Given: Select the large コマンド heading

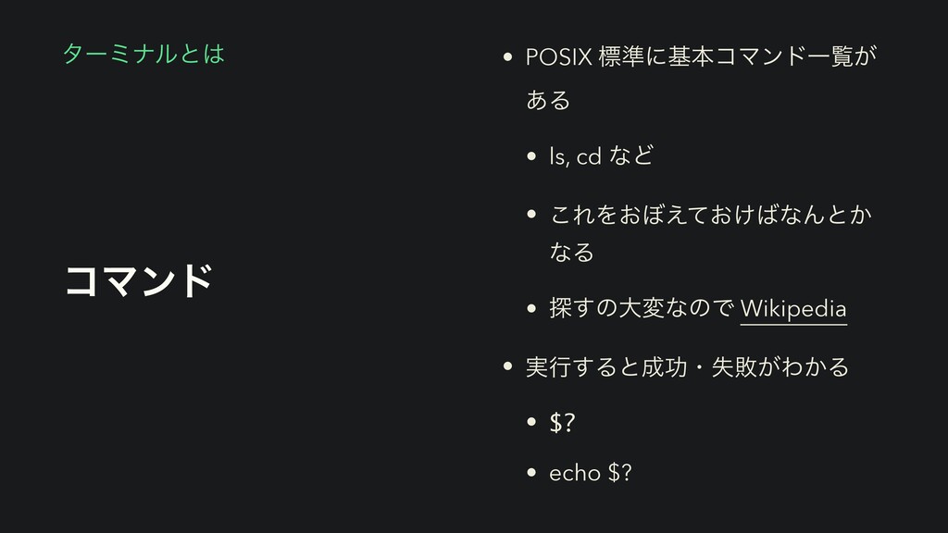Looking at the screenshot, I should (139, 281).
